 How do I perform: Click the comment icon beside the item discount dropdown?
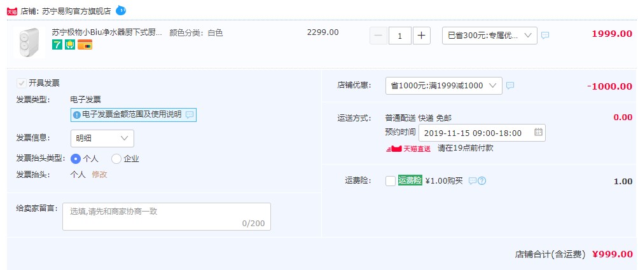[545, 36]
